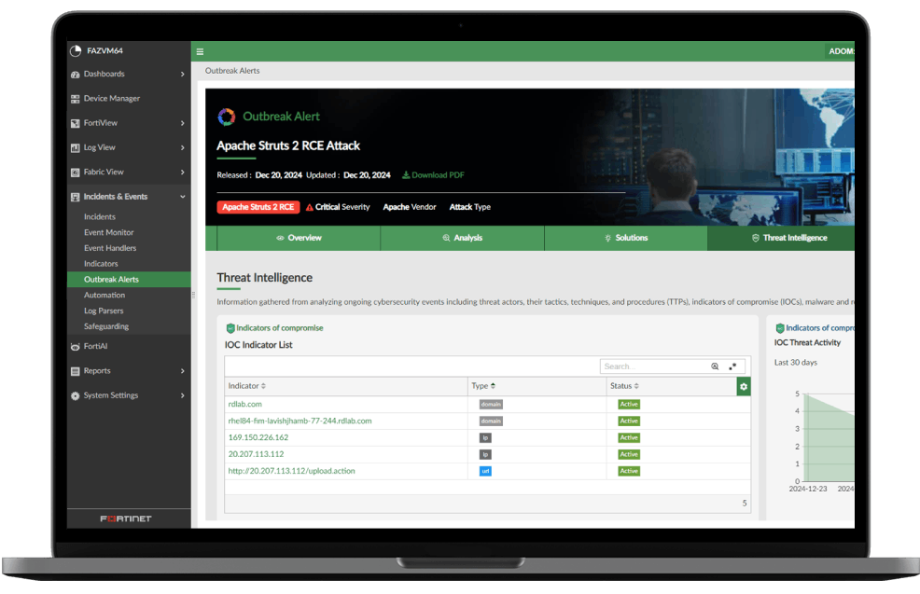Switch to the Overview tab
The width and height of the screenshot is (920, 594).
point(299,238)
